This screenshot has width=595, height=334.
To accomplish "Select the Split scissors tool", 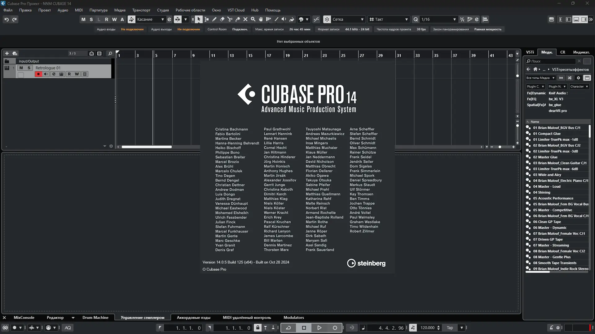I will coord(230,19).
